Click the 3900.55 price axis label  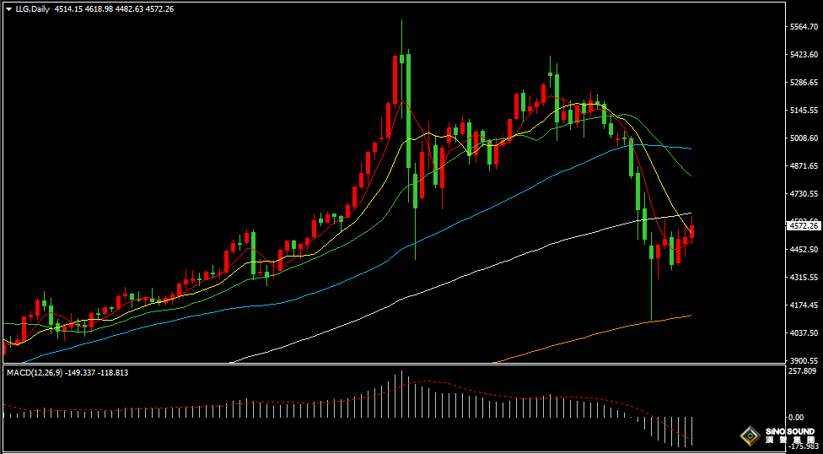pos(804,360)
